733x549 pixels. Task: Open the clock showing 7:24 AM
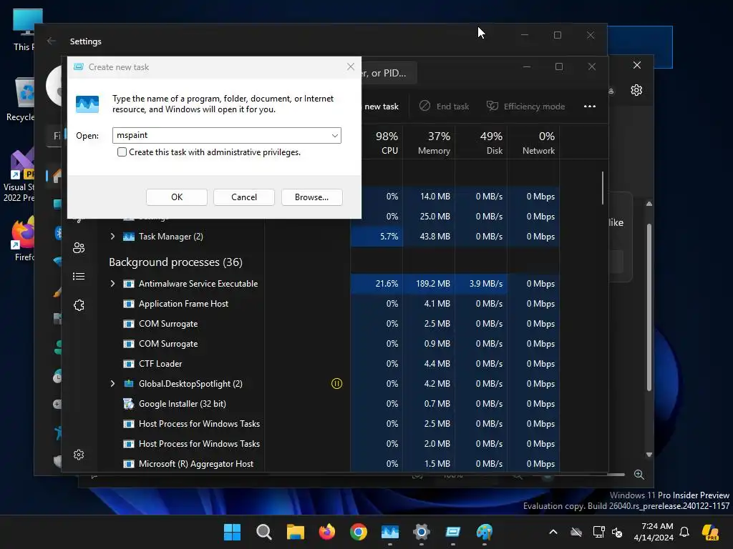654,532
